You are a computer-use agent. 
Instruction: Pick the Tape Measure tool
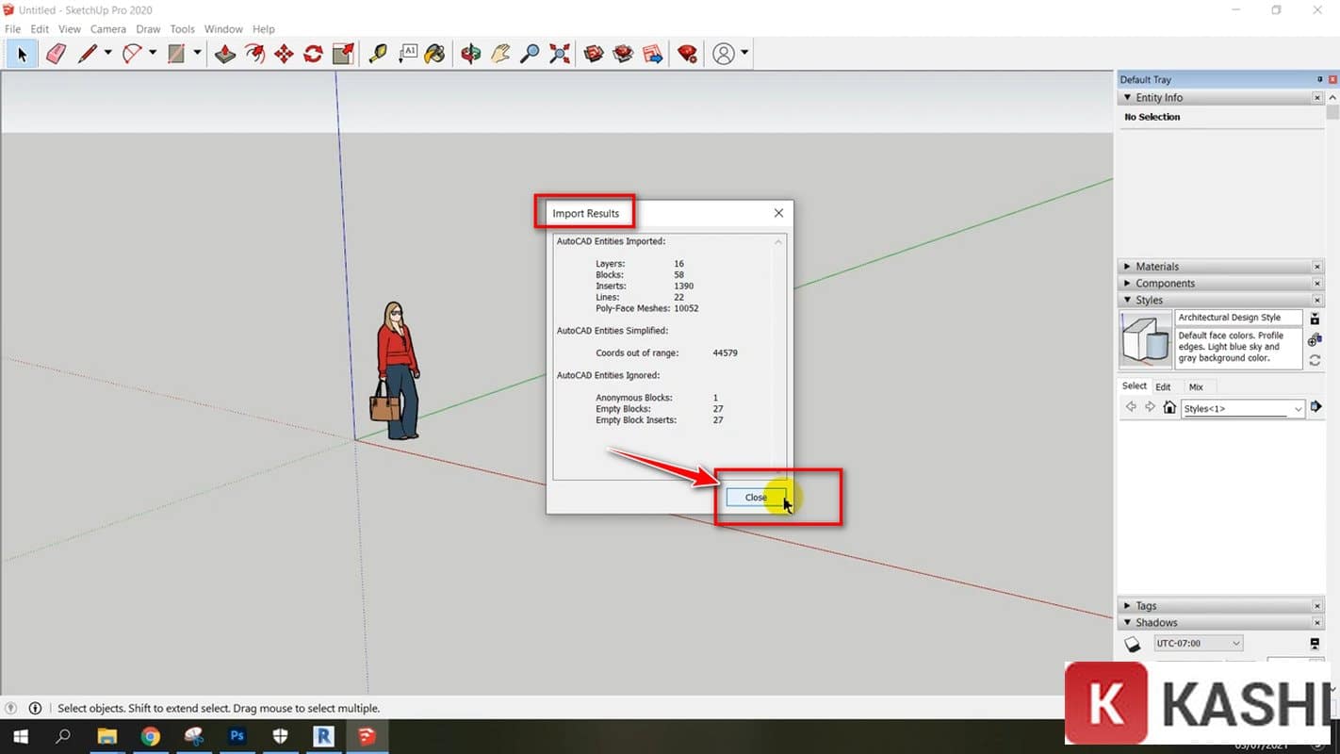[x=377, y=54]
